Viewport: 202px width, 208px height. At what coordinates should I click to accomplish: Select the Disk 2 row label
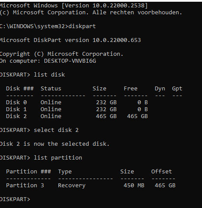16,116
